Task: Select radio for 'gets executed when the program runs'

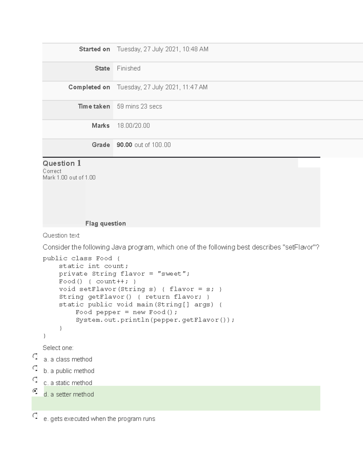Action: coord(35,416)
